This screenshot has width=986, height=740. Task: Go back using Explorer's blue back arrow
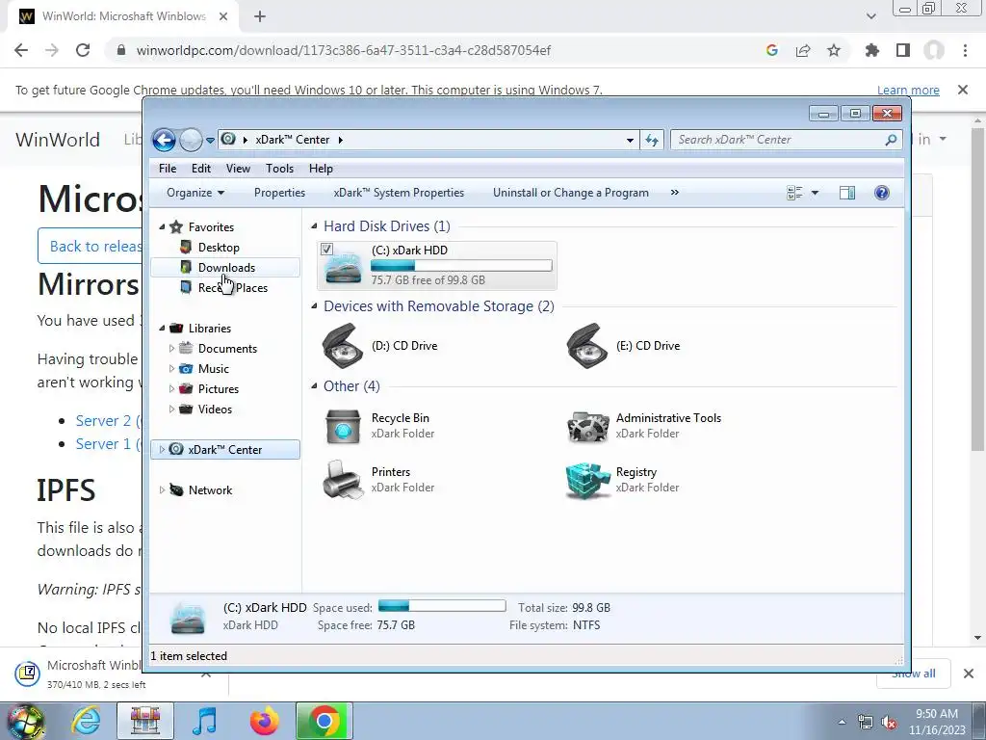coord(164,140)
